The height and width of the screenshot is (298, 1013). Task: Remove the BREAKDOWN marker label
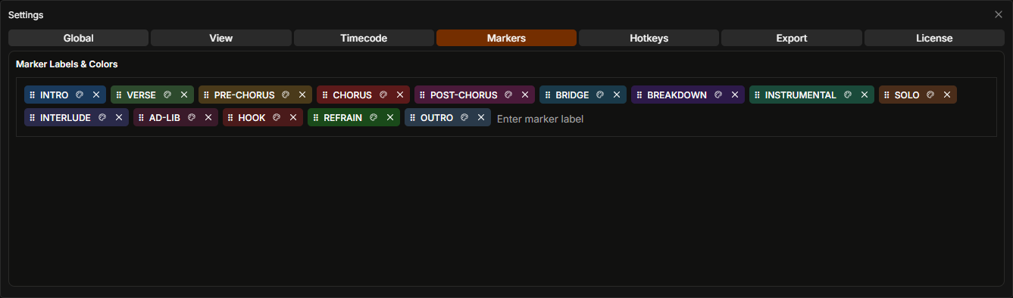[735, 95]
